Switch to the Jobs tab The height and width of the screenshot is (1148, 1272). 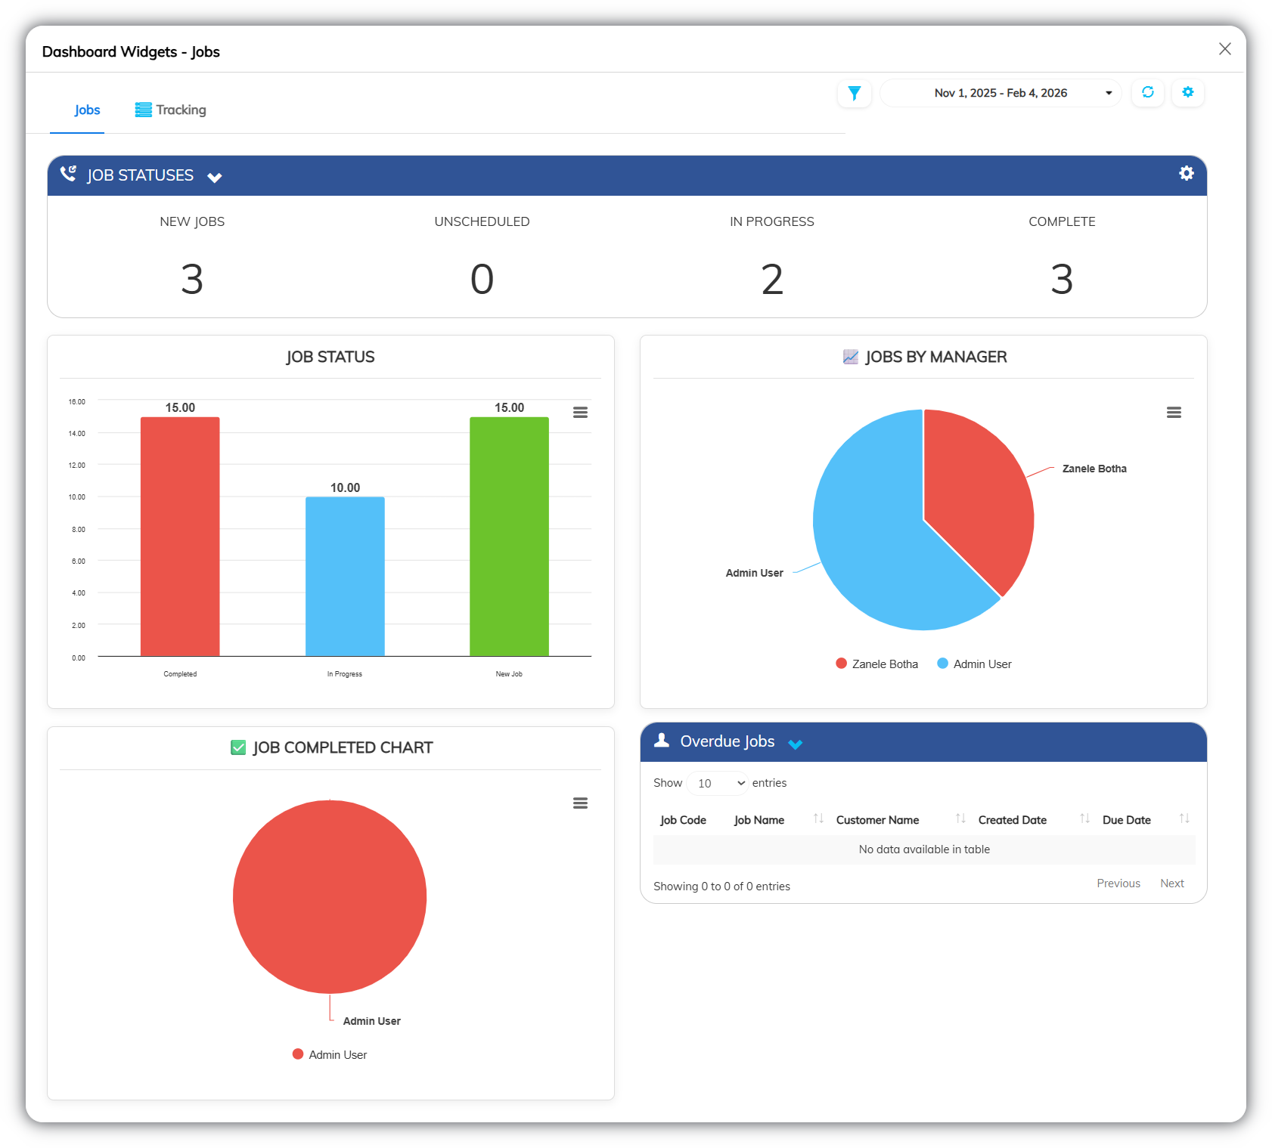[87, 110]
